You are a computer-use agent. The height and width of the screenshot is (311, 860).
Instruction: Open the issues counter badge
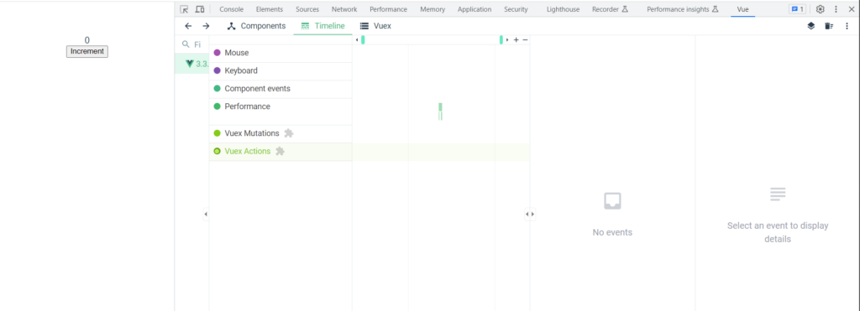pyautogui.click(x=797, y=9)
